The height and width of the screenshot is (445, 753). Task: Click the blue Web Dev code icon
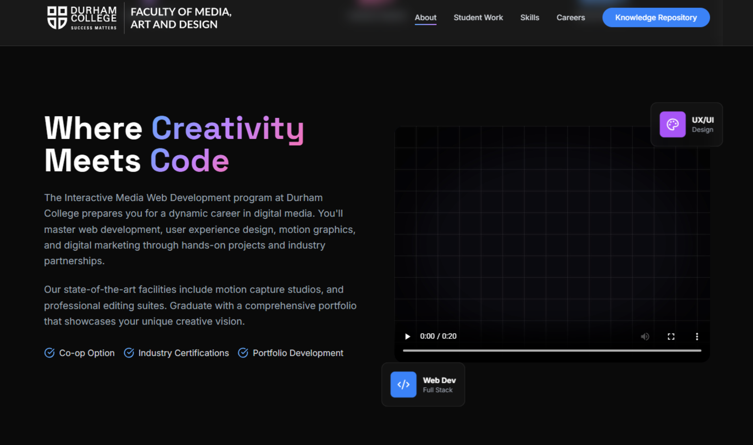(403, 385)
